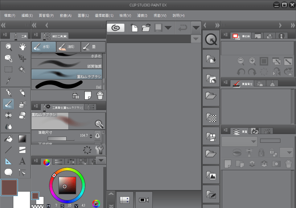296x208 pixels.
Task: Toggle brush stroke preview magnifier wrench
Action: tap(99, 124)
